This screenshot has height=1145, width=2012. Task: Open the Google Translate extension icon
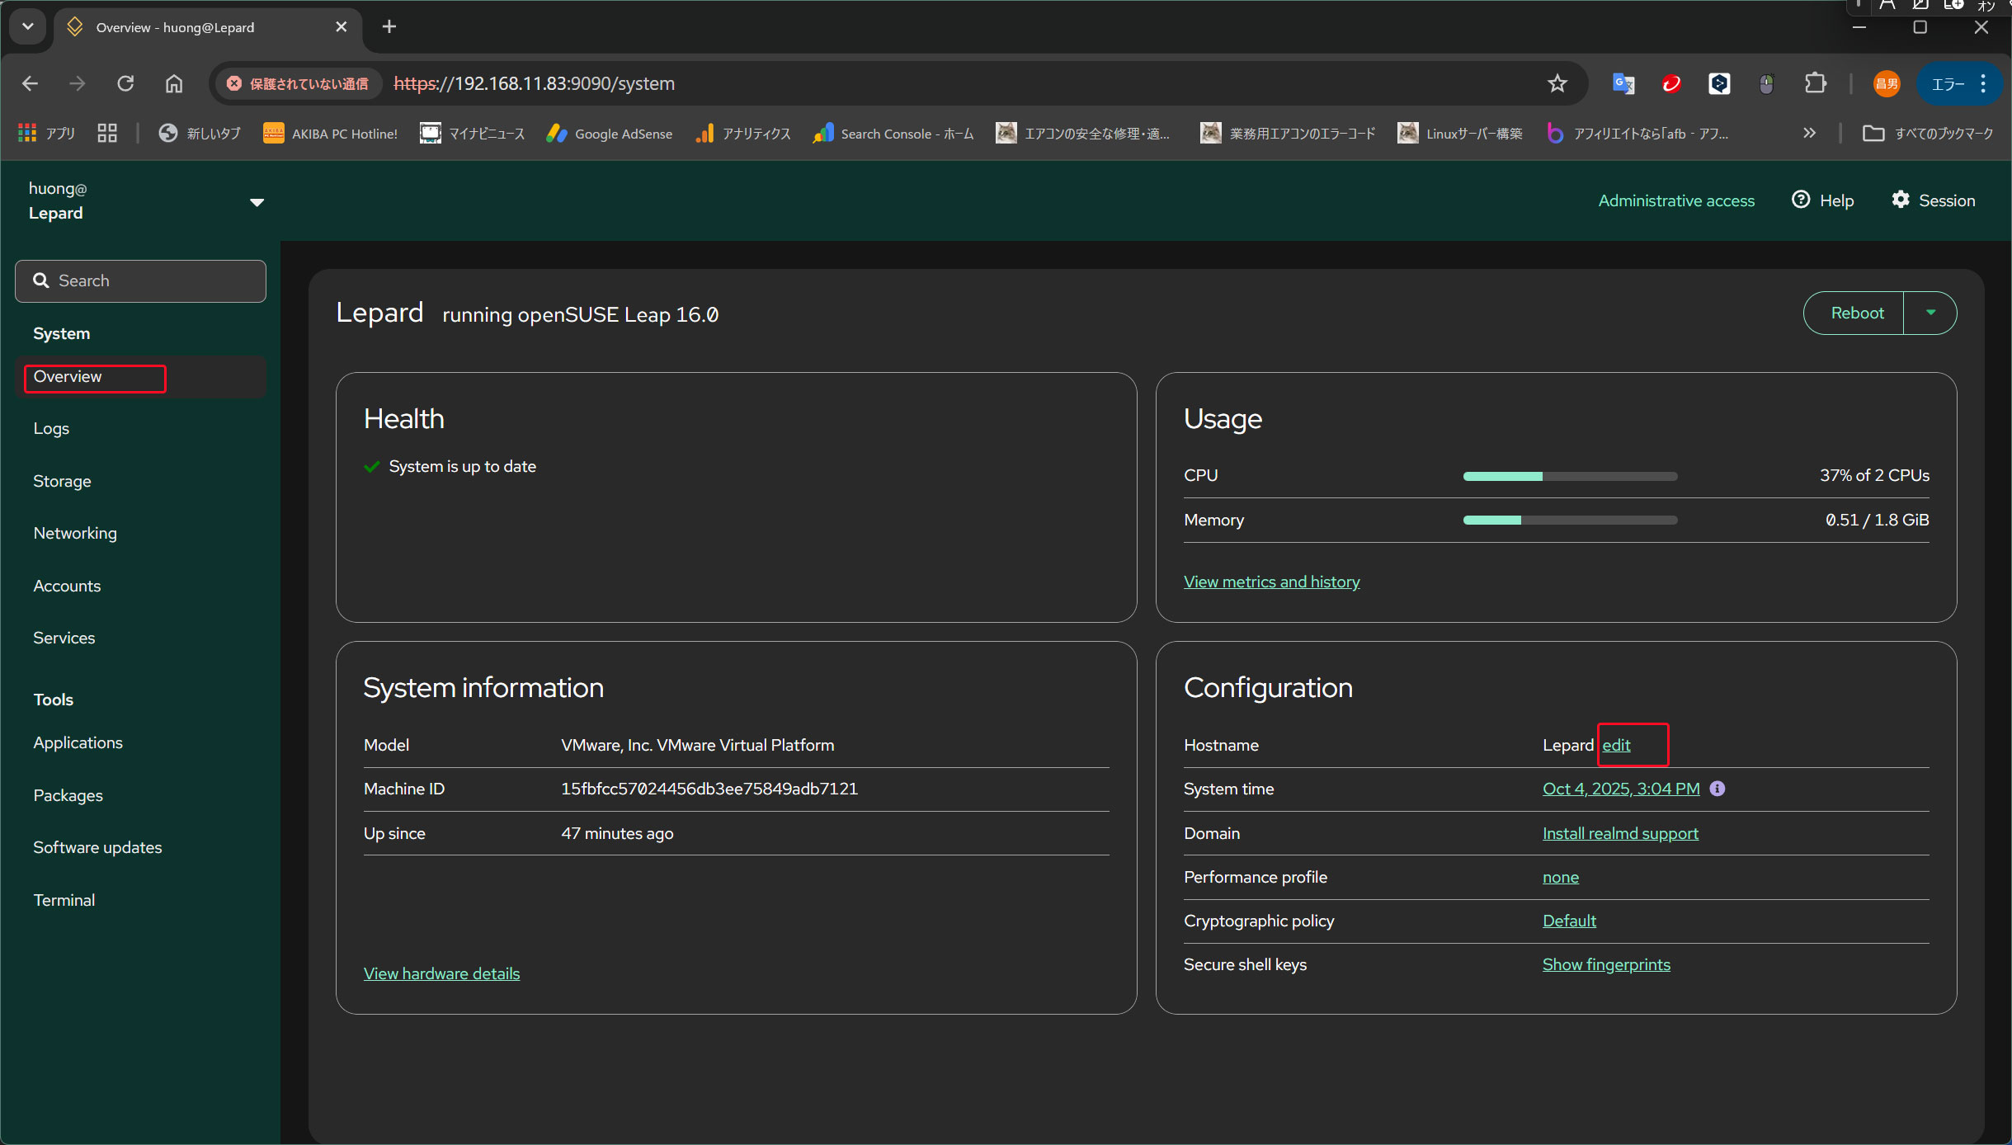pos(1623,83)
